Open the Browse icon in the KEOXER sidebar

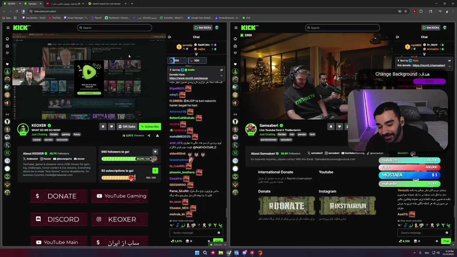[x=7, y=46]
